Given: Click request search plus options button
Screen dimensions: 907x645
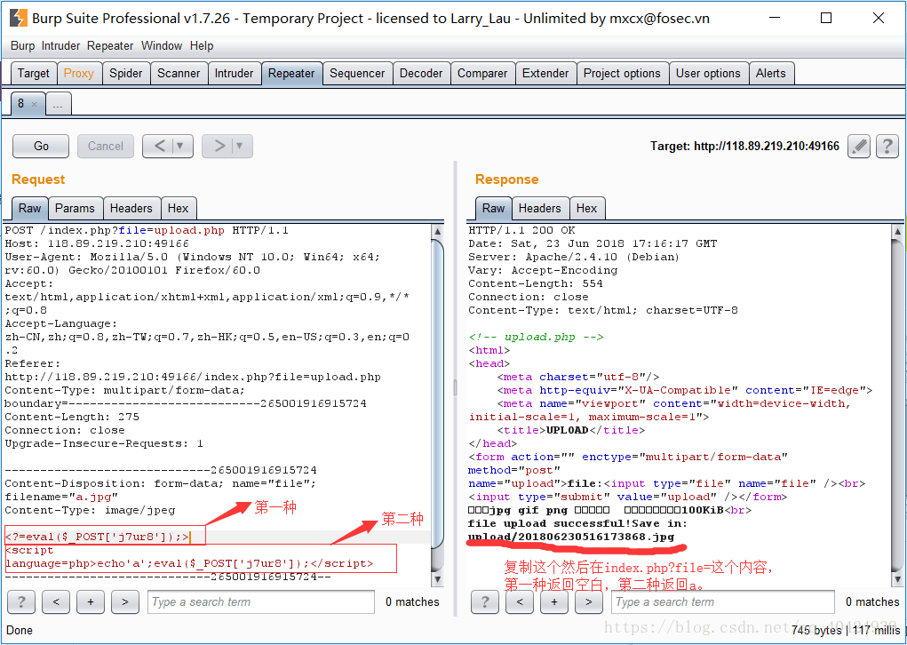Looking at the screenshot, I should tap(91, 601).
